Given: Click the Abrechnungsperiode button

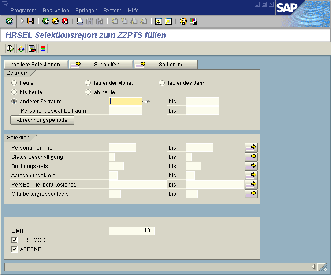Looking at the screenshot, I should (42, 120).
